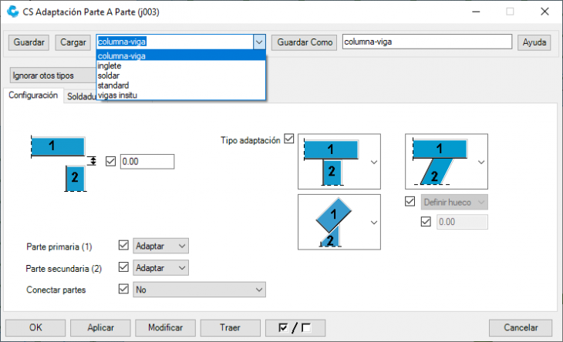Click the Cancelar button
This screenshot has height=342, width=563.
pos(520,327)
